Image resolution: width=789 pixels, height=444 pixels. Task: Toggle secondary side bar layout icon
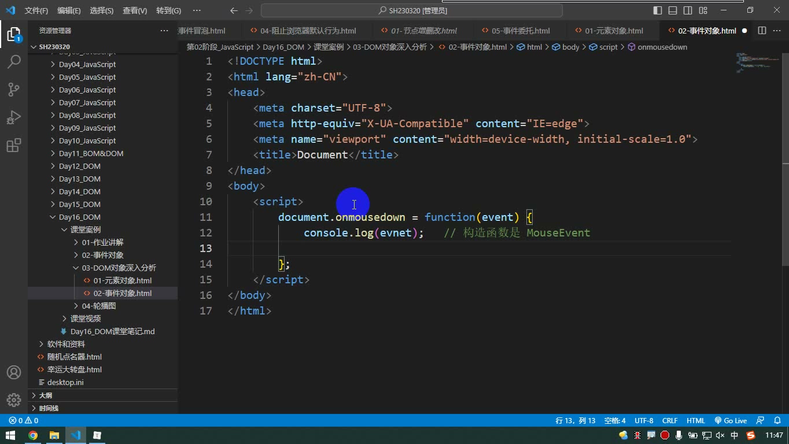pyautogui.click(x=688, y=10)
